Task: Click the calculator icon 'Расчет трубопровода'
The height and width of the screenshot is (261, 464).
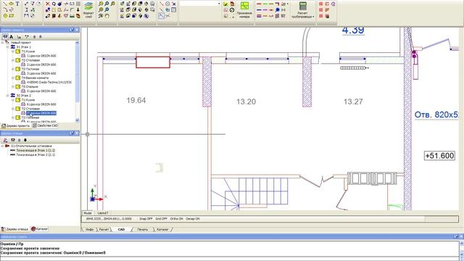Action: click(x=302, y=10)
